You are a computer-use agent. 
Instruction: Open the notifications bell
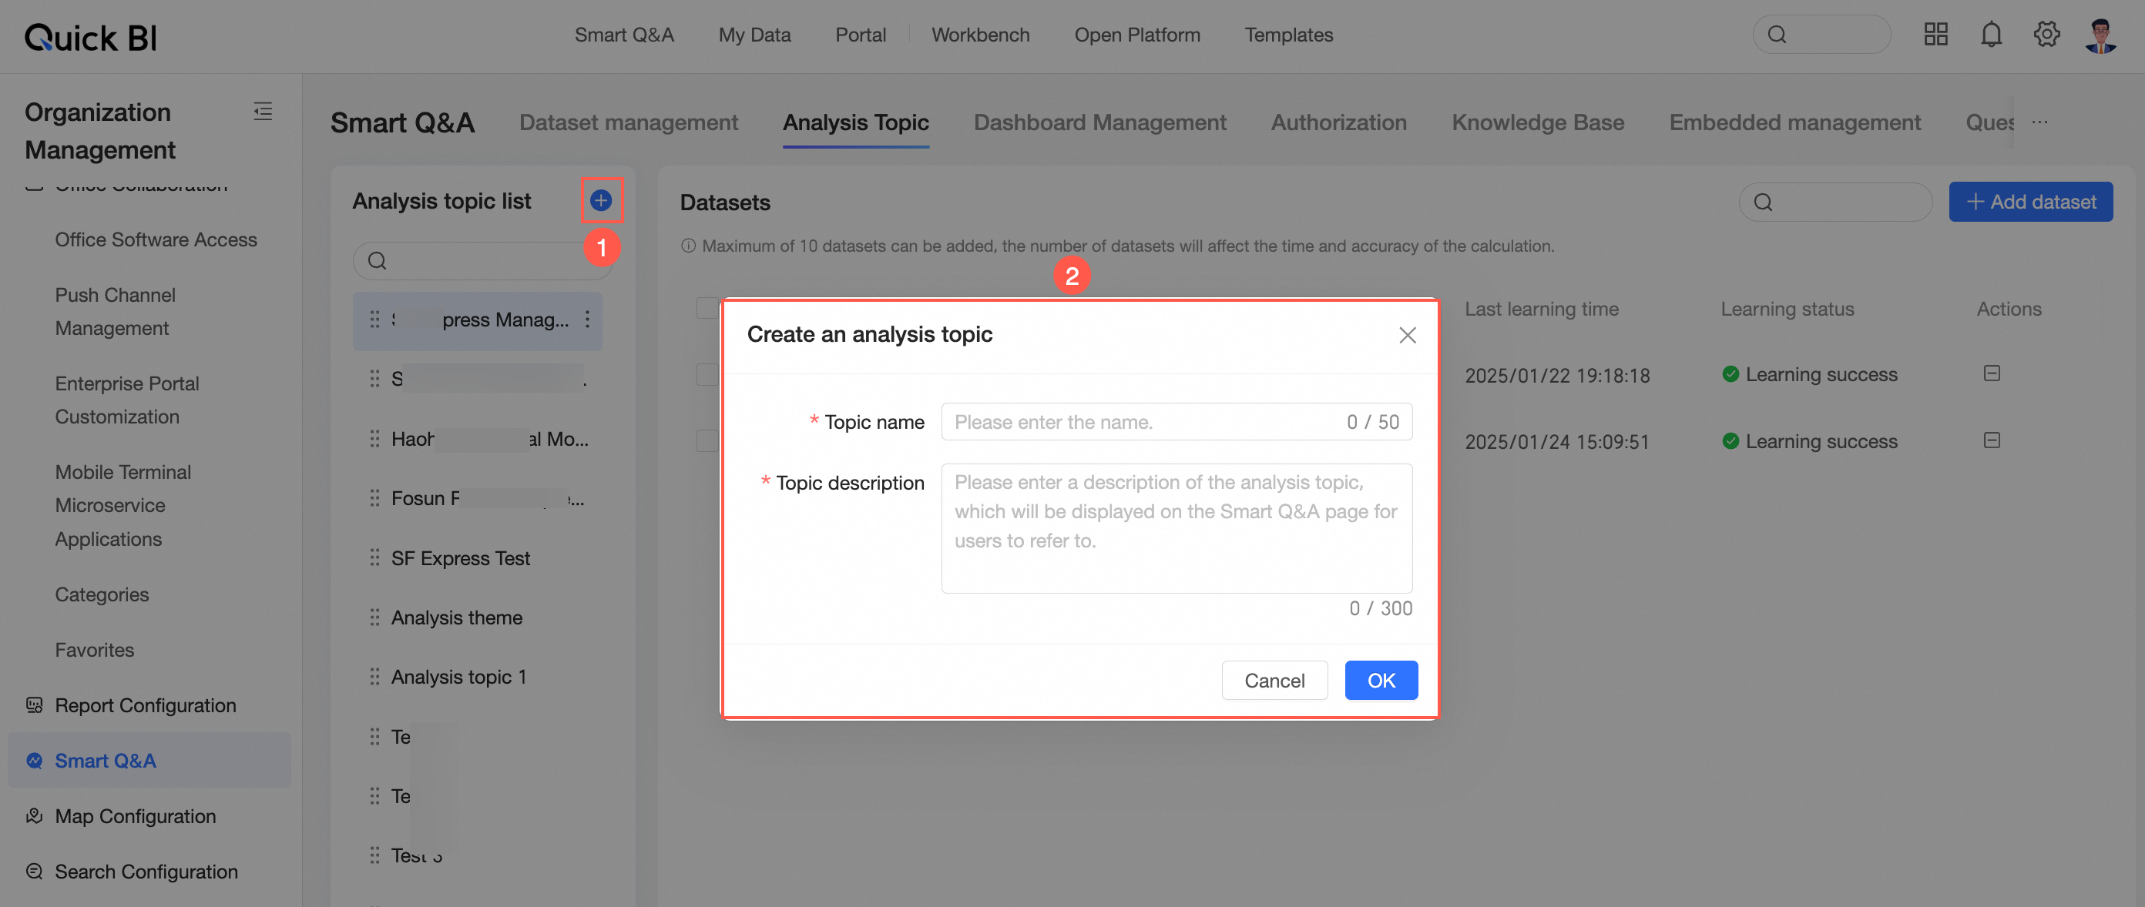[1991, 34]
